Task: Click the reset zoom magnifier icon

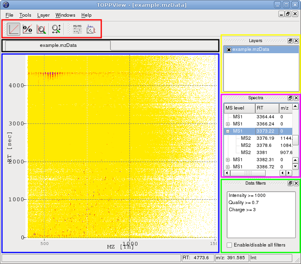Action: click(x=56, y=29)
